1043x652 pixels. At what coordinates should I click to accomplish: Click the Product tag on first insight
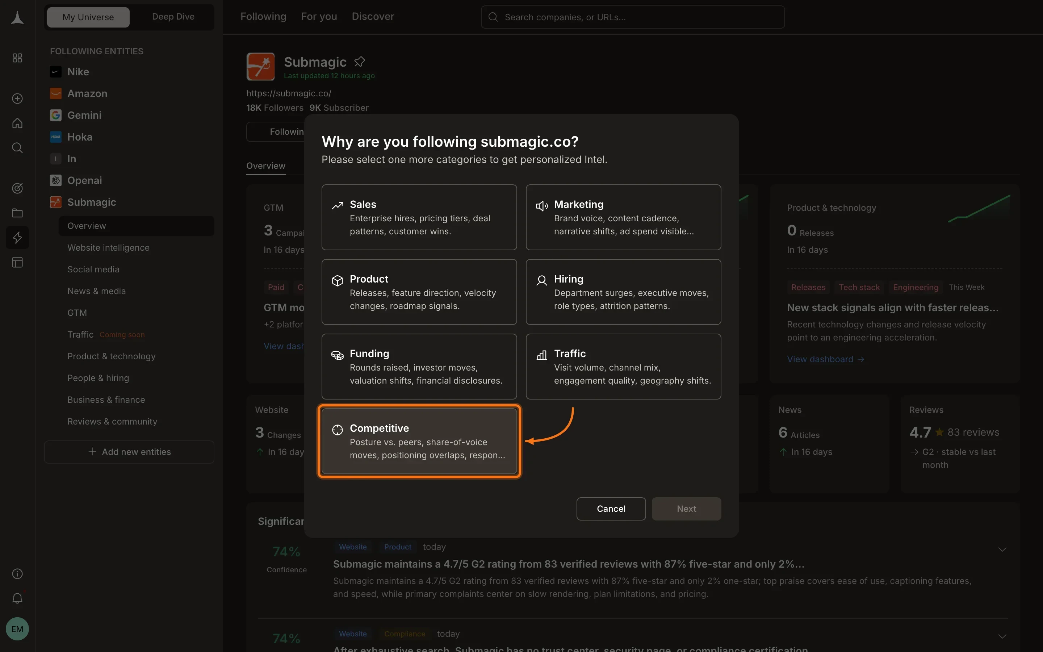[397, 547]
